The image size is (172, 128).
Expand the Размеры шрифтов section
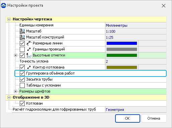click(15, 91)
